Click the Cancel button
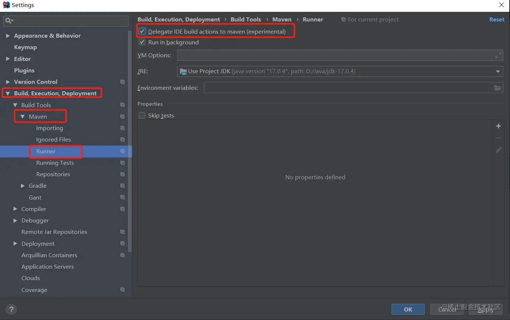Viewport: 510px width, 320px height. pos(447,309)
